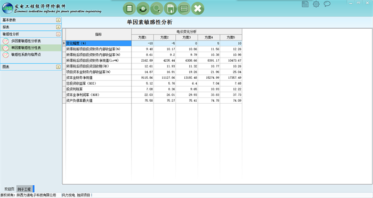Viewport: 373px width, 198px height.
Task: Select the 资本金财务净现值 row
Action: 99,78
